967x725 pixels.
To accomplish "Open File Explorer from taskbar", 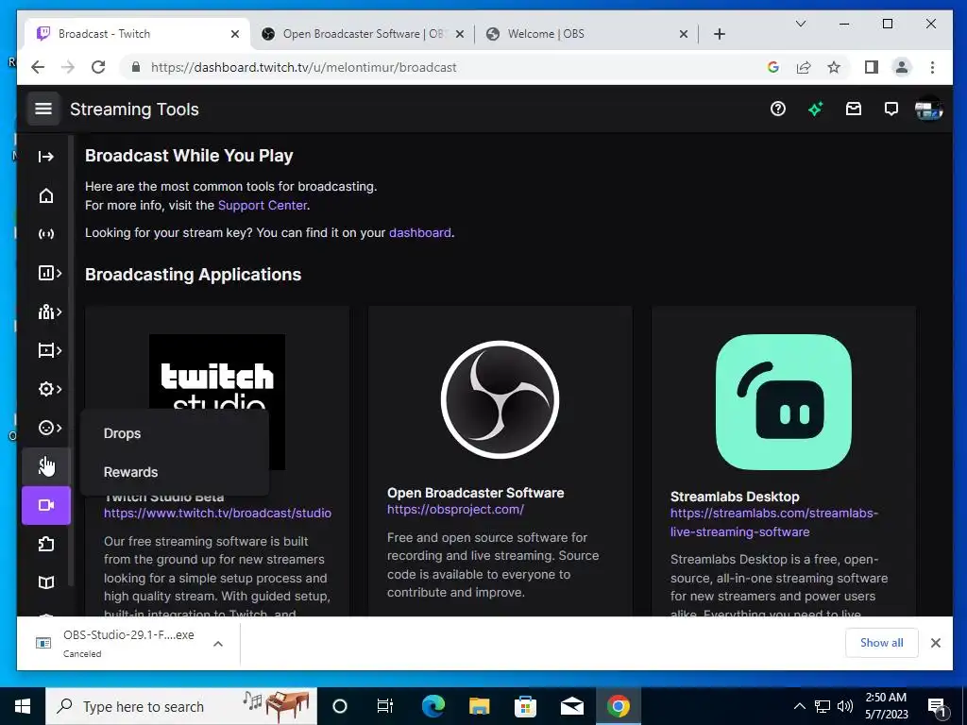I will tap(479, 706).
